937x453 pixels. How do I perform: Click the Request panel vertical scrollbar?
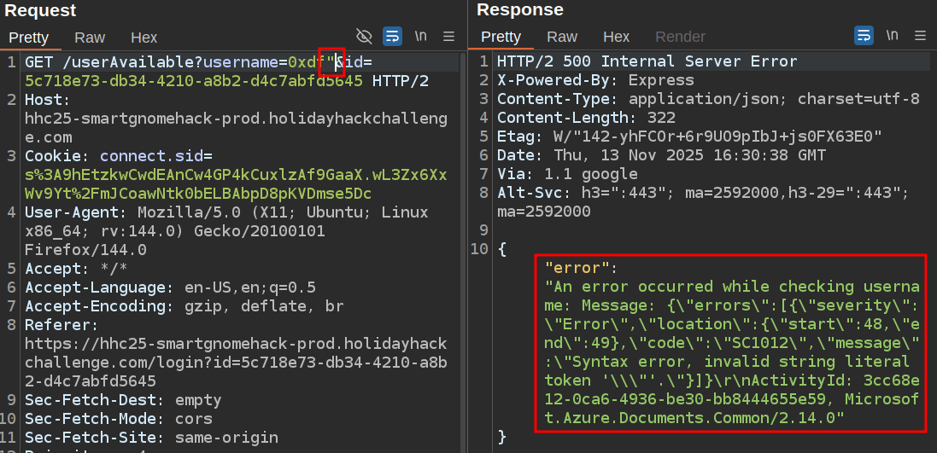pyautogui.click(x=462, y=256)
